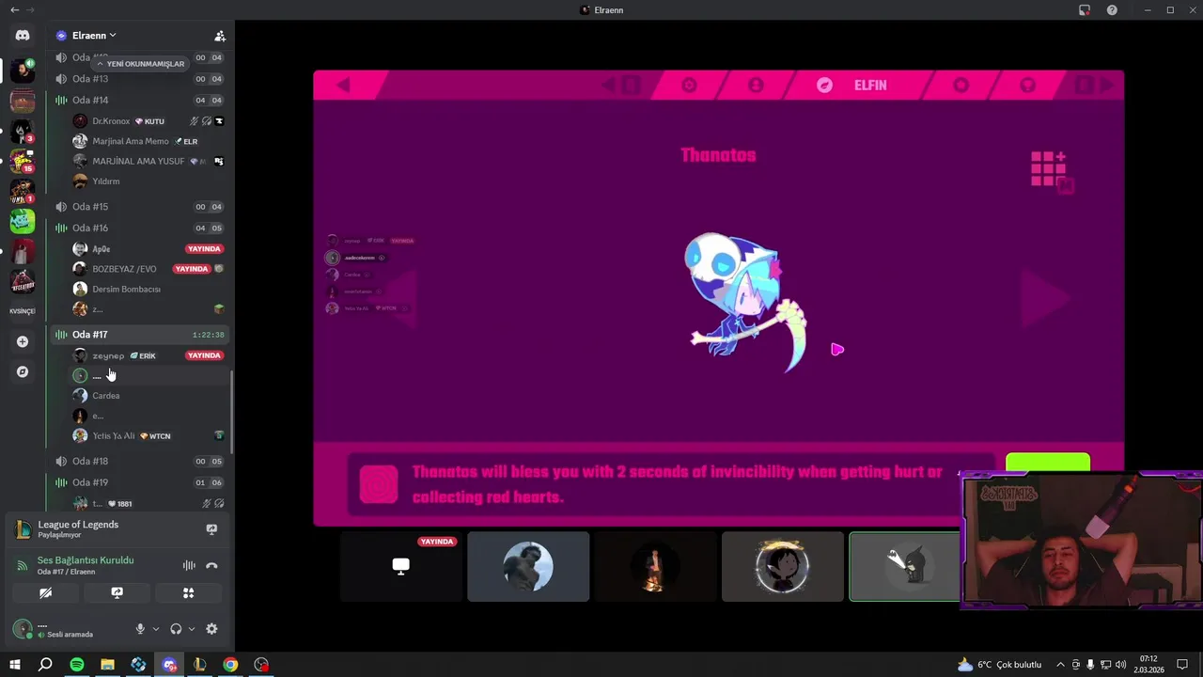Image resolution: width=1203 pixels, height=677 pixels.
Task: Join voice channel Oda #15
Action: [139, 207]
